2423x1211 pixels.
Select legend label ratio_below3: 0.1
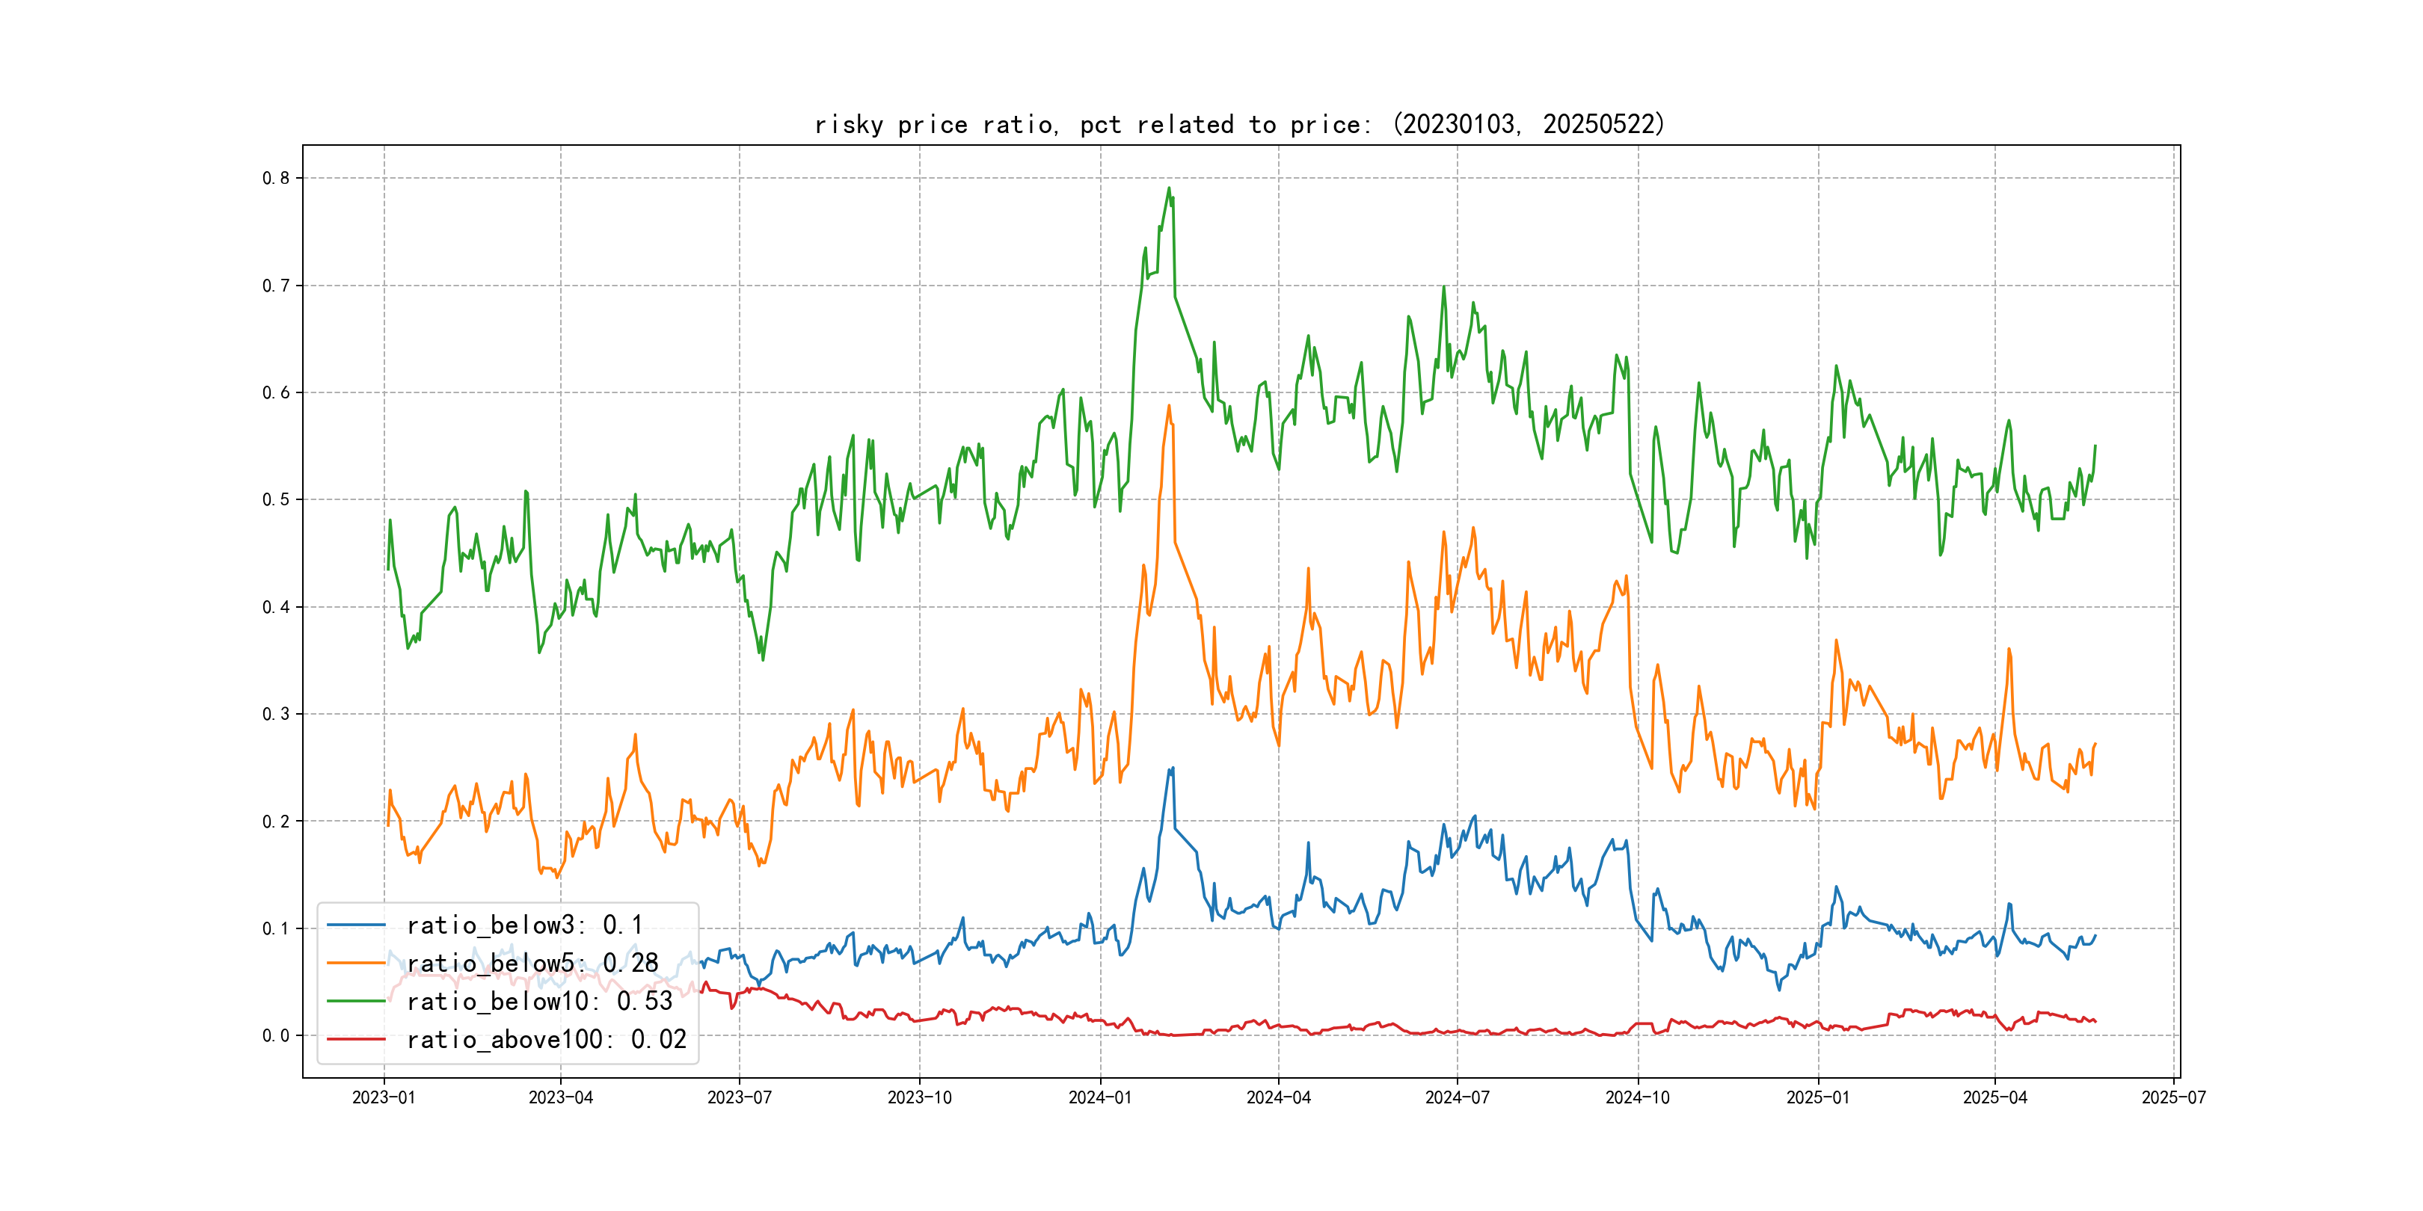(524, 925)
